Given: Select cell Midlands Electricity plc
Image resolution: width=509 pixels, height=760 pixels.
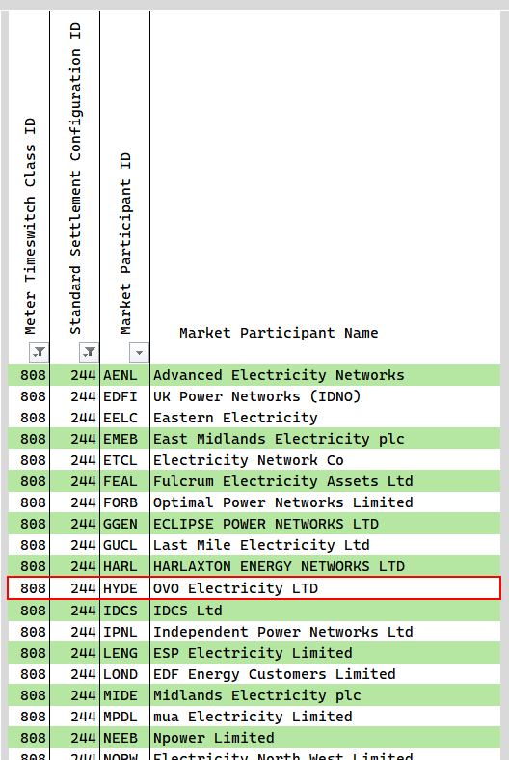Looking at the screenshot, I should [325, 695].
